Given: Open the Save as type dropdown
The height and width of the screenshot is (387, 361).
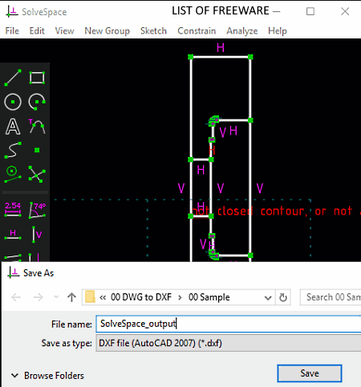Looking at the screenshot, I should coord(229,343).
